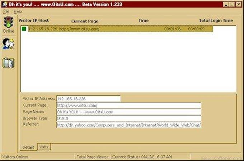Click the application icon in title bar
Image resolution: width=244 pixels, height=161 pixels.
(x=5, y=4)
